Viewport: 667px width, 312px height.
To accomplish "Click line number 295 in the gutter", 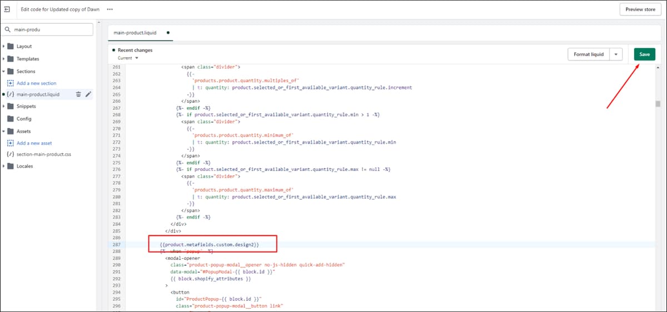I will 116,299.
